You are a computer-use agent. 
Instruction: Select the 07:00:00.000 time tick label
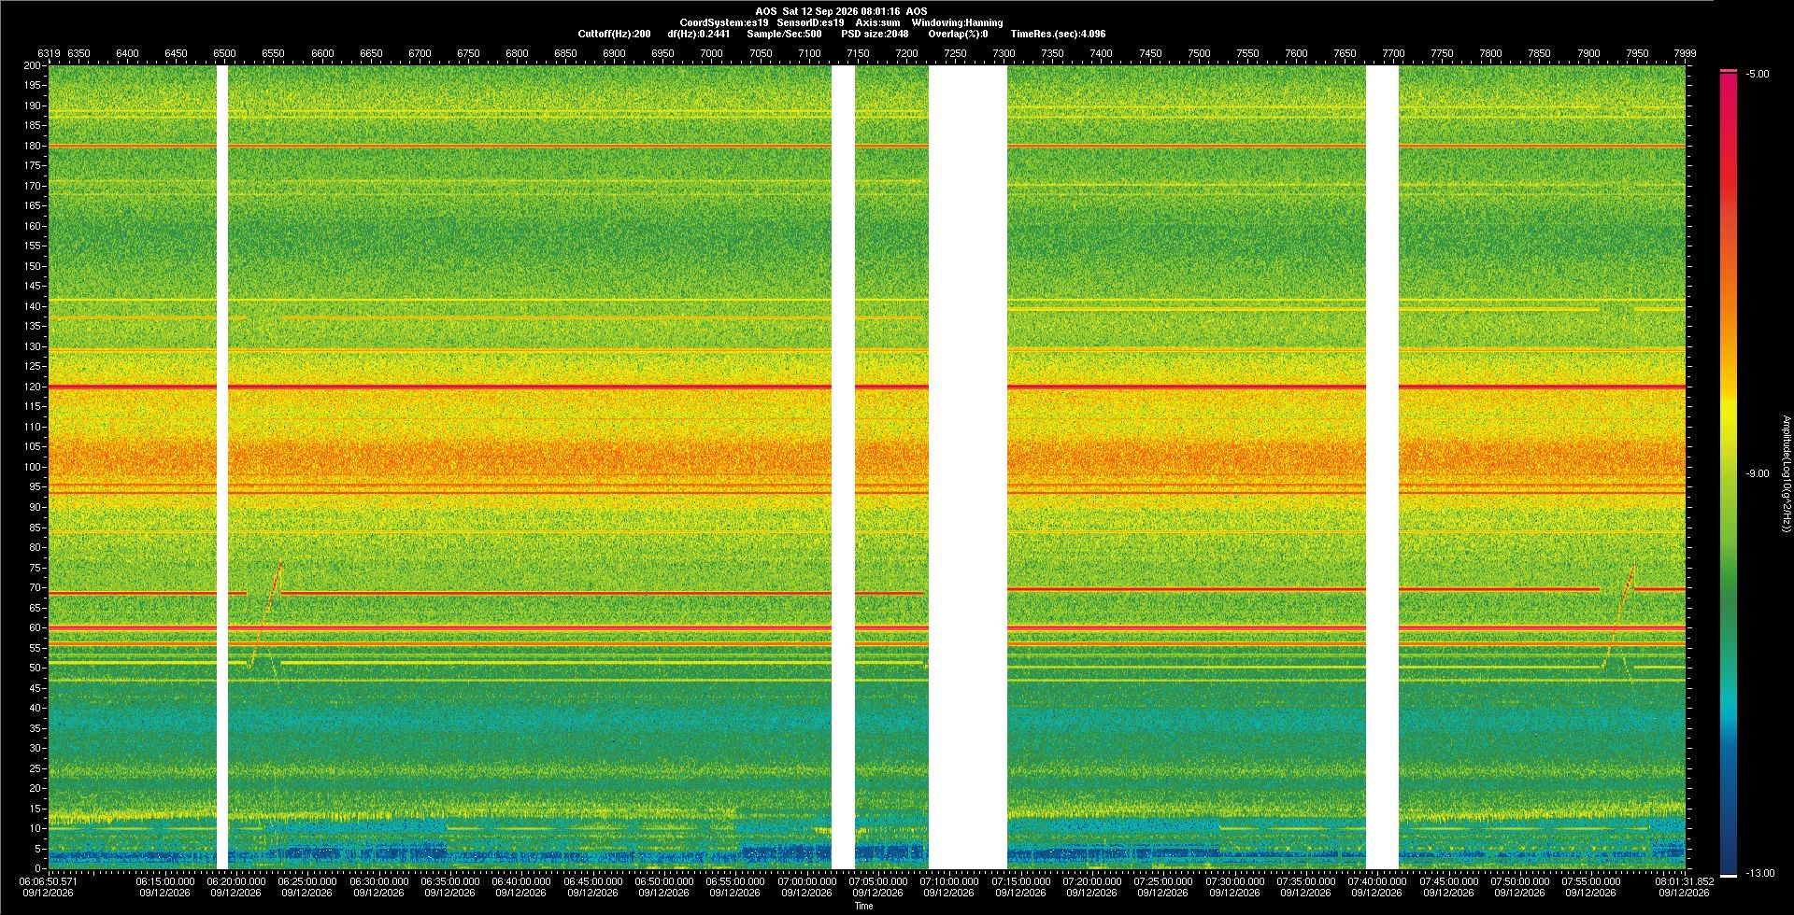pos(807,880)
